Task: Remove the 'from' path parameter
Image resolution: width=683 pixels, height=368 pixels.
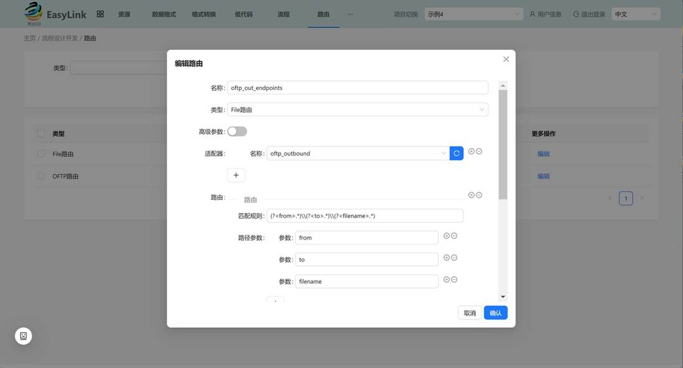Action: (454, 235)
